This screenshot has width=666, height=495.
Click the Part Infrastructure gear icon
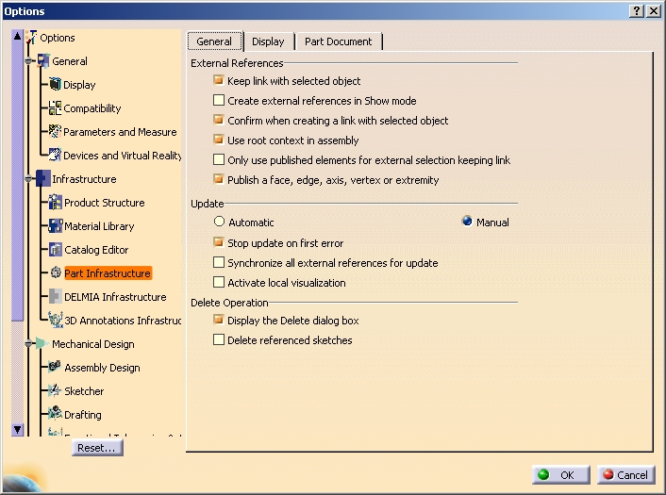click(56, 272)
